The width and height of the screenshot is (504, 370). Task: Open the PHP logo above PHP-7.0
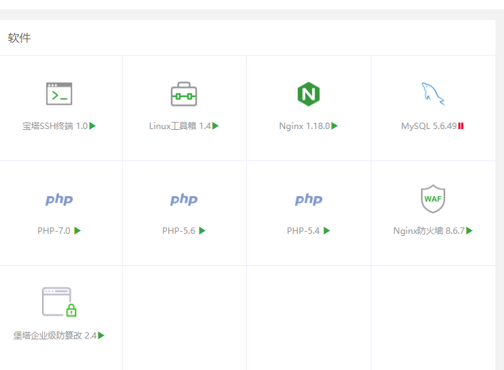59,199
